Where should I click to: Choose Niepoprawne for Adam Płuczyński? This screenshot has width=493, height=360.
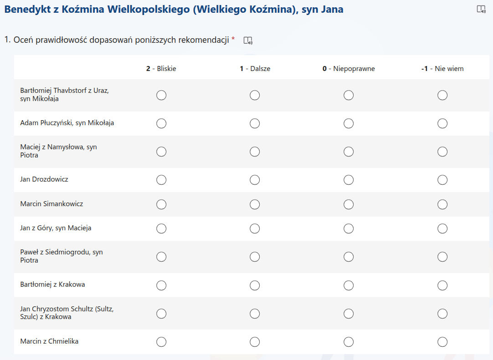coord(349,123)
